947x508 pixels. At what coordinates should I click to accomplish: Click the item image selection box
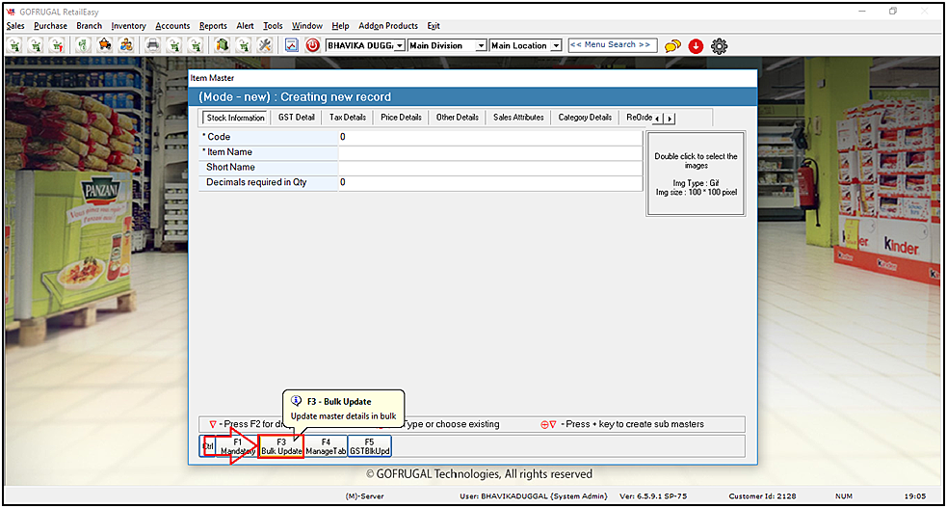coord(696,174)
